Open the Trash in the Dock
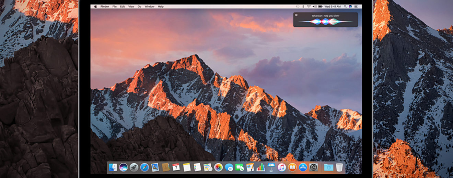The image size is (453, 178). click(x=339, y=167)
